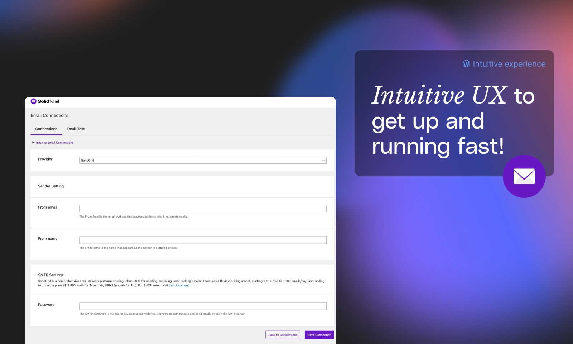Switch to the Connections tab
Image resolution: width=573 pixels, height=344 pixels.
pyautogui.click(x=46, y=129)
